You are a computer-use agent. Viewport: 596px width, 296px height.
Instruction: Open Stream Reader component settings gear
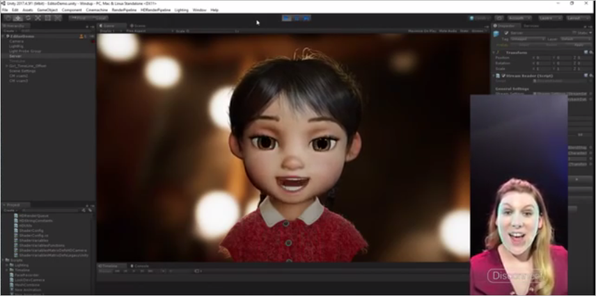[x=591, y=76]
